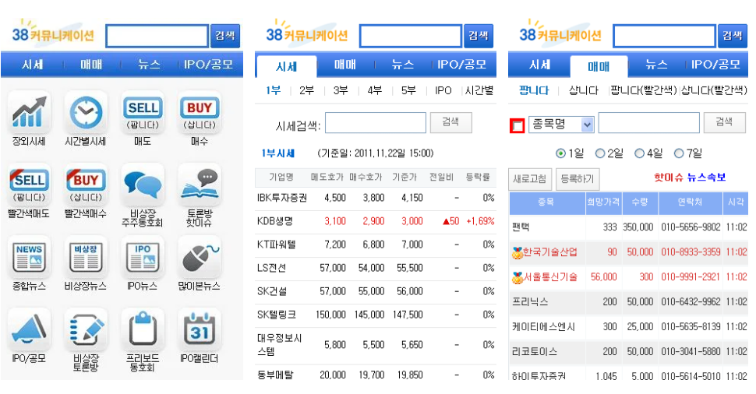Click 검색 button next to 시세검색

450,122
